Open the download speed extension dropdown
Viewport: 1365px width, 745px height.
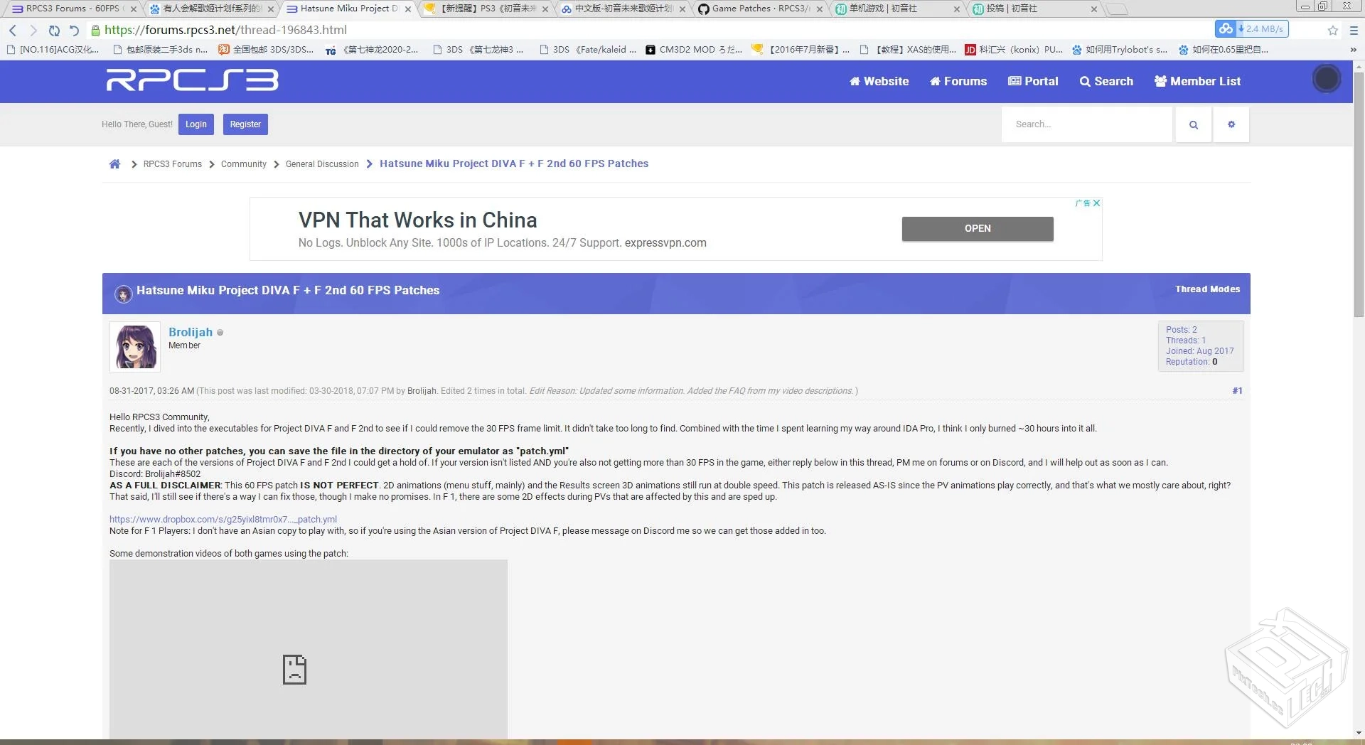point(1261,29)
